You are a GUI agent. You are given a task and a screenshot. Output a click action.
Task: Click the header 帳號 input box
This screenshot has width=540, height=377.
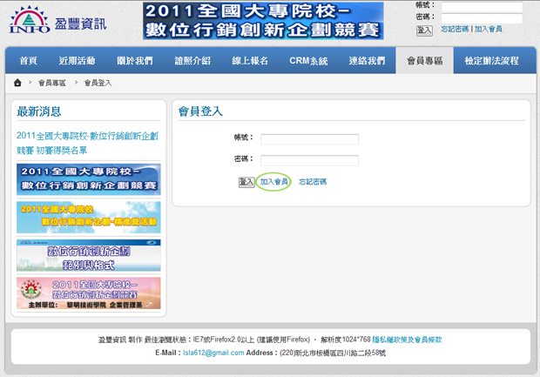pyautogui.click(x=481, y=6)
